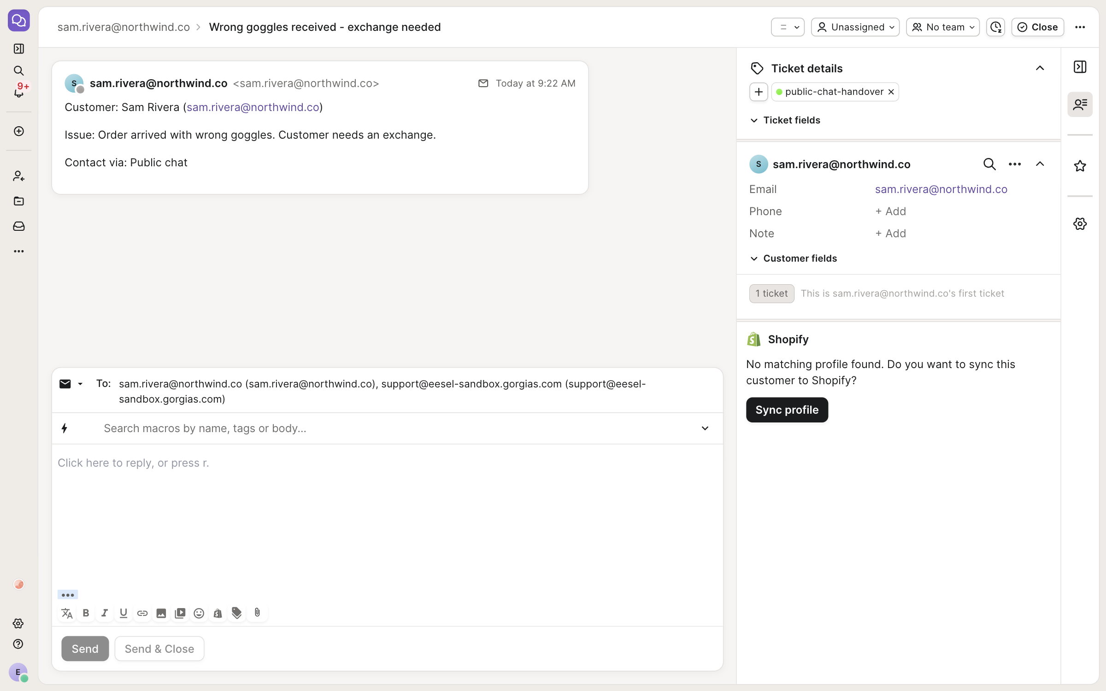Open the ticket priority dropdown

pyautogui.click(x=788, y=27)
